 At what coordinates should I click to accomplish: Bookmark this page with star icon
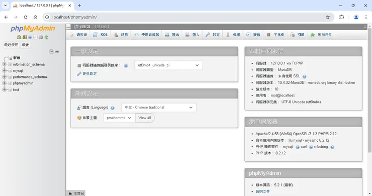click(328, 17)
